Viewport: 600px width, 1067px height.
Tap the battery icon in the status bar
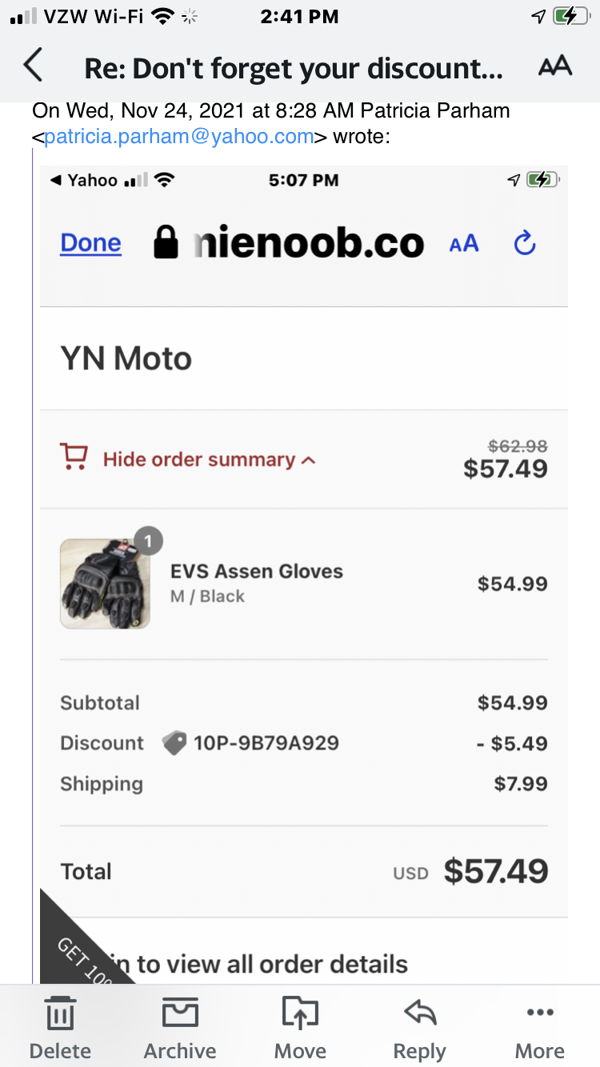point(572,16)
